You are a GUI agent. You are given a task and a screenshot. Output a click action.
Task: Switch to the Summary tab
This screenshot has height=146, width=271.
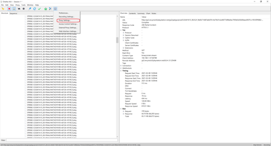(x=141, y=13)
